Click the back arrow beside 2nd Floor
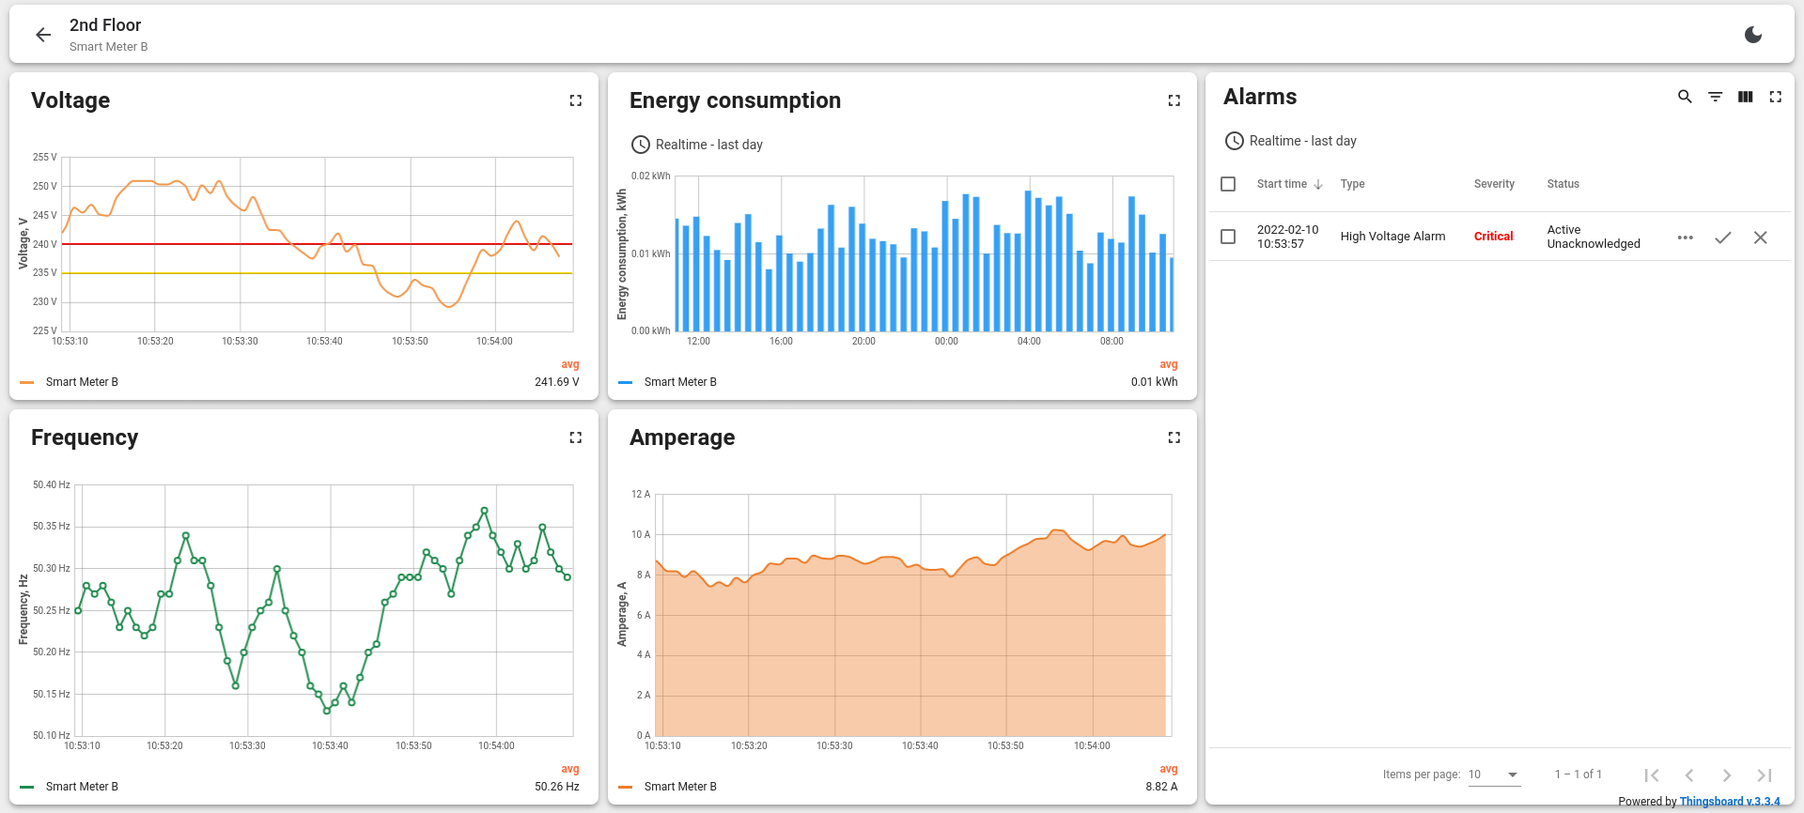Viewport: 1804px width, 813px height. point(43,35)
